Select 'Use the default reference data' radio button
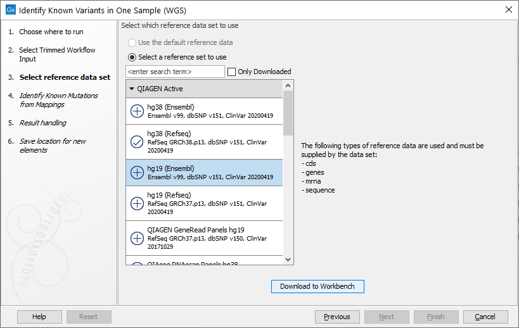Viewport: 519px width, 328px height. click(132, 42)
